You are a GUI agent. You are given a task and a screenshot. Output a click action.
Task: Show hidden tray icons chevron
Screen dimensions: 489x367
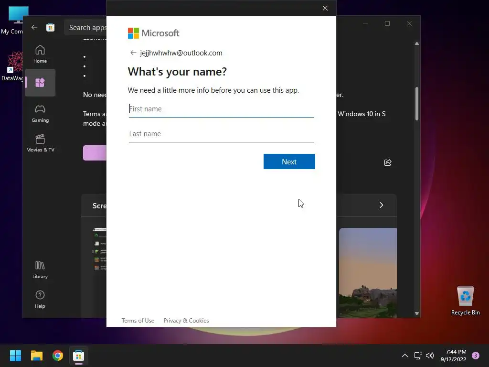[405, 356]
